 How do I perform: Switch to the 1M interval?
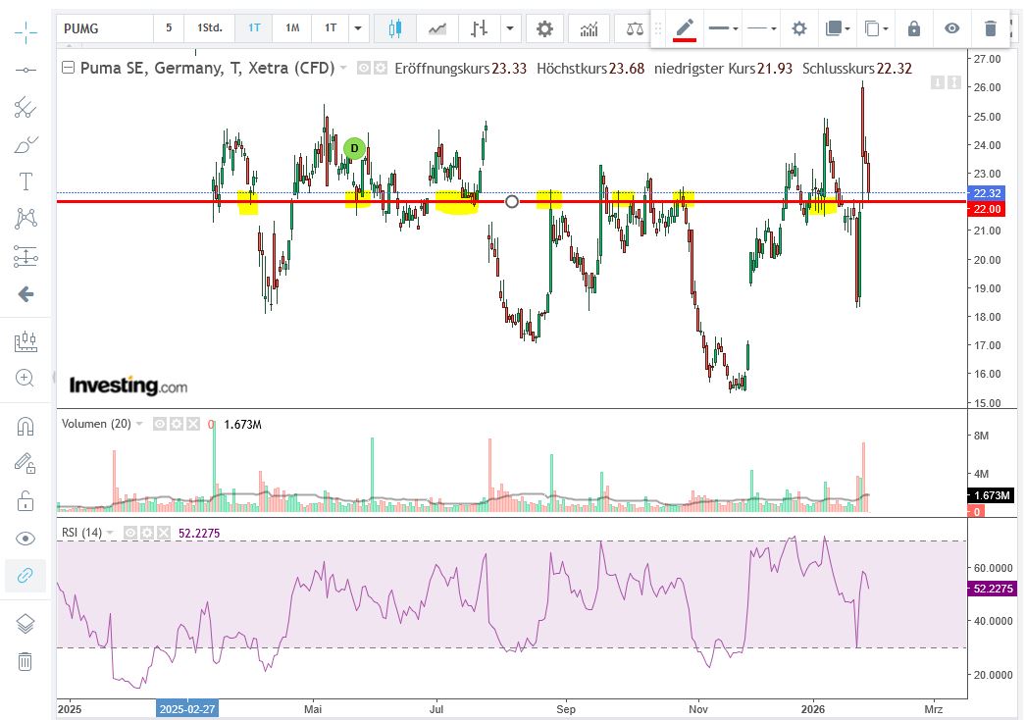(292, 28)
